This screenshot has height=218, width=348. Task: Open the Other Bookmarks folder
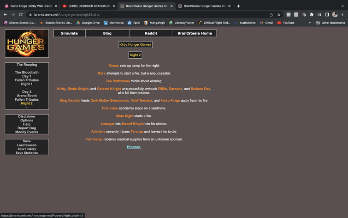click(x=330, y=23)
